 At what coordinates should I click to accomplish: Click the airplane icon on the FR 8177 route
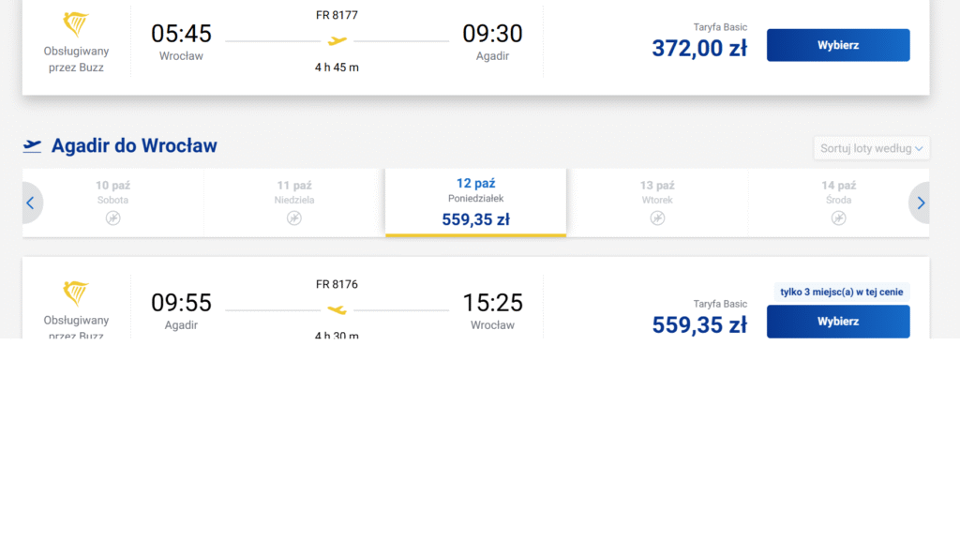point(337,40)
